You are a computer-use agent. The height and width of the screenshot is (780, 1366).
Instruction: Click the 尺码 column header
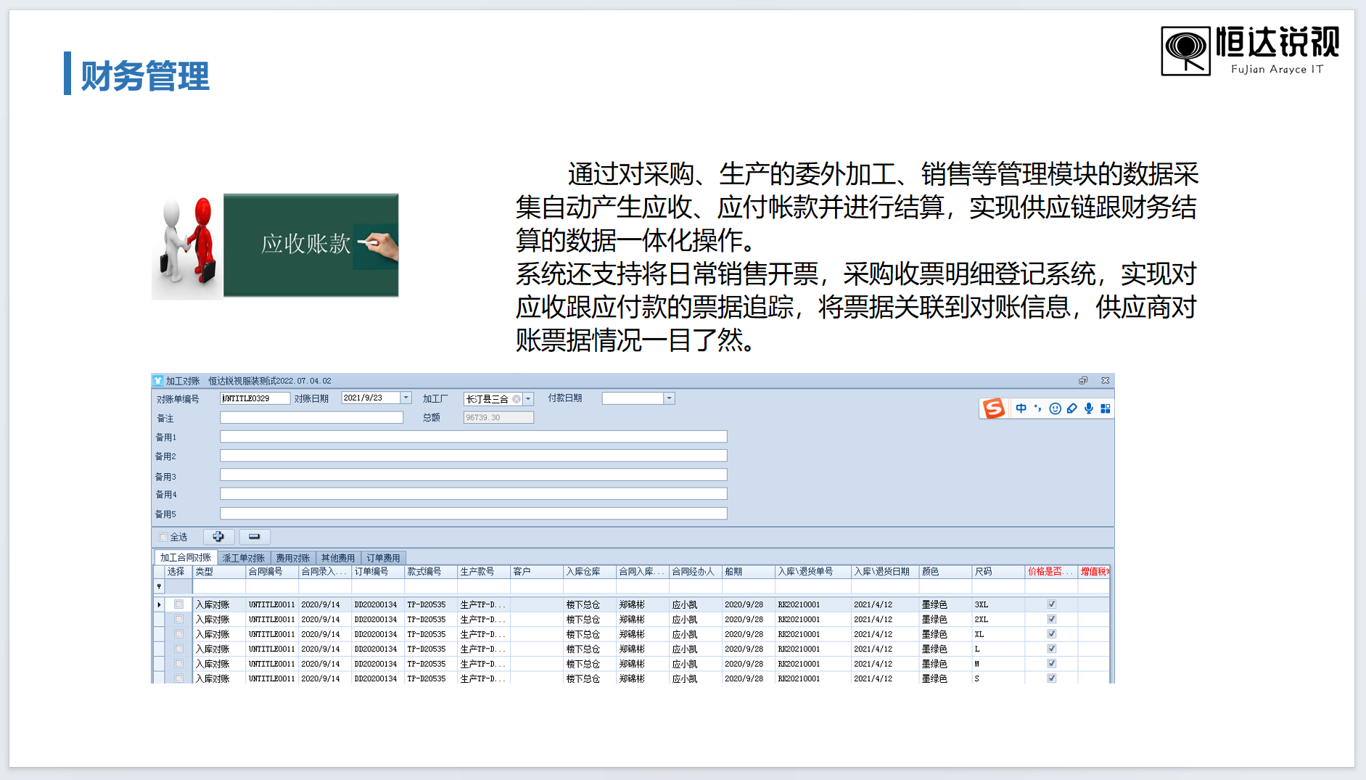(x=998, y=572)
